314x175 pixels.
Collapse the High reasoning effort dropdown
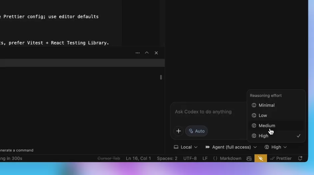[x=276, y=147]
